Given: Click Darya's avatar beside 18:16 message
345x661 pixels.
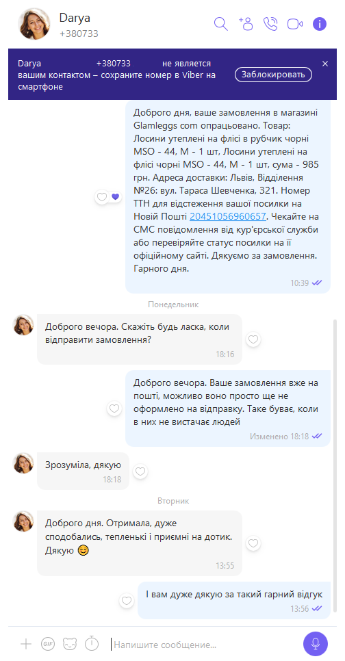Looking at the screenshot, I should (x=24, y=324).
